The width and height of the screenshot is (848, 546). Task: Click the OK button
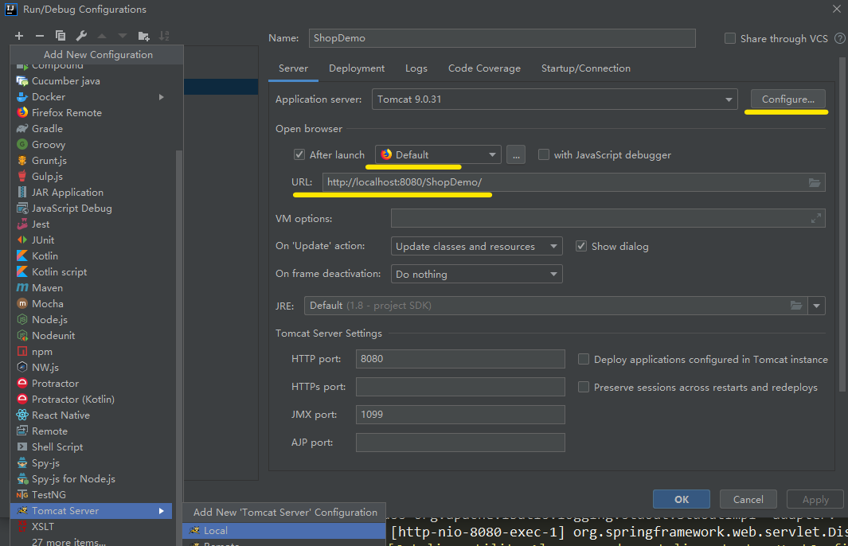click(682, 500)
